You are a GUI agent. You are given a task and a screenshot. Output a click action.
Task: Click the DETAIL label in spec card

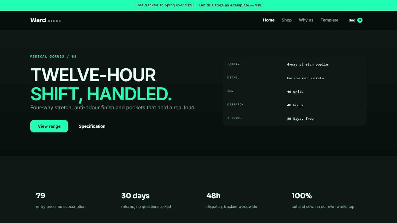click(x=233, y=78)
